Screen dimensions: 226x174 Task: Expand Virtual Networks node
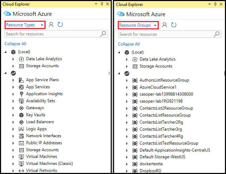click(13, 171)
